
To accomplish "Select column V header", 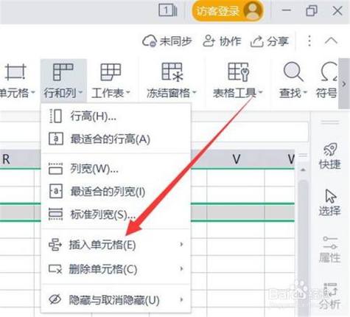I will 236,159.
